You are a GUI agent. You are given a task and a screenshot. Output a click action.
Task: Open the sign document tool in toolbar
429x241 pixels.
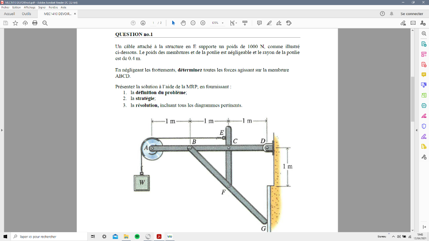(279, 23)
